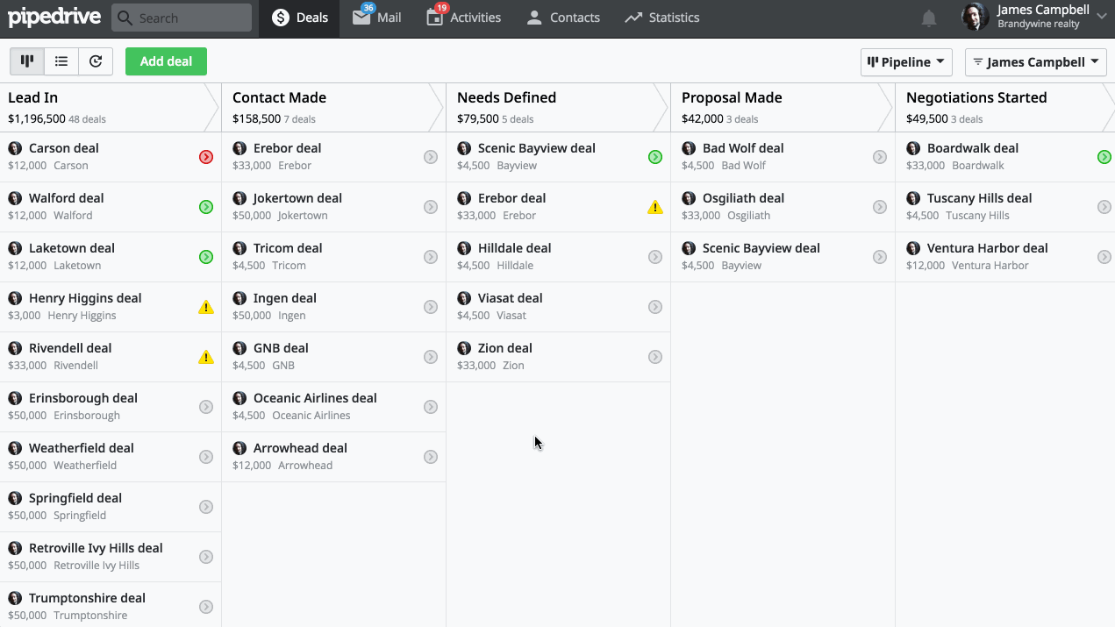
Task: Click gray activity arrow on Hilldale deal
Action: click(655, 257)
